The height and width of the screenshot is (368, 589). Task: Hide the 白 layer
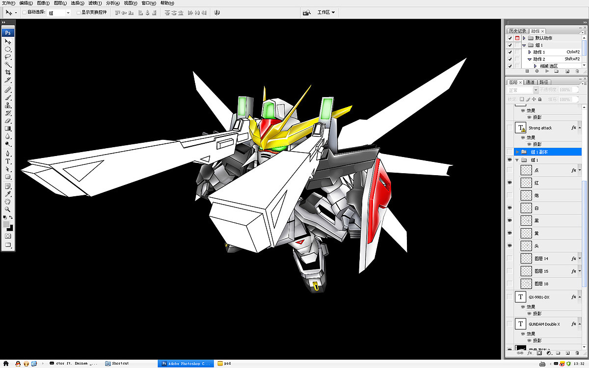(x=509, y=208)
